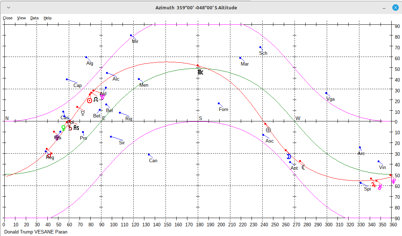Click the W west horizon marker
This screenshot has width=402, height=236.
click(298, 119)
